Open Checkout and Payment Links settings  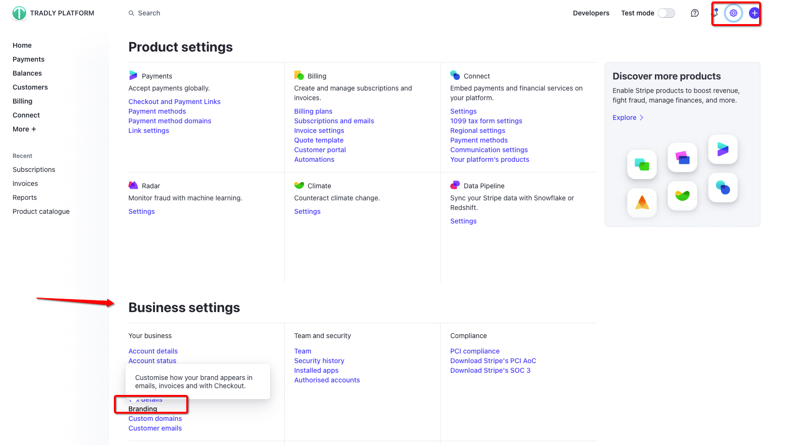[174, 102]
